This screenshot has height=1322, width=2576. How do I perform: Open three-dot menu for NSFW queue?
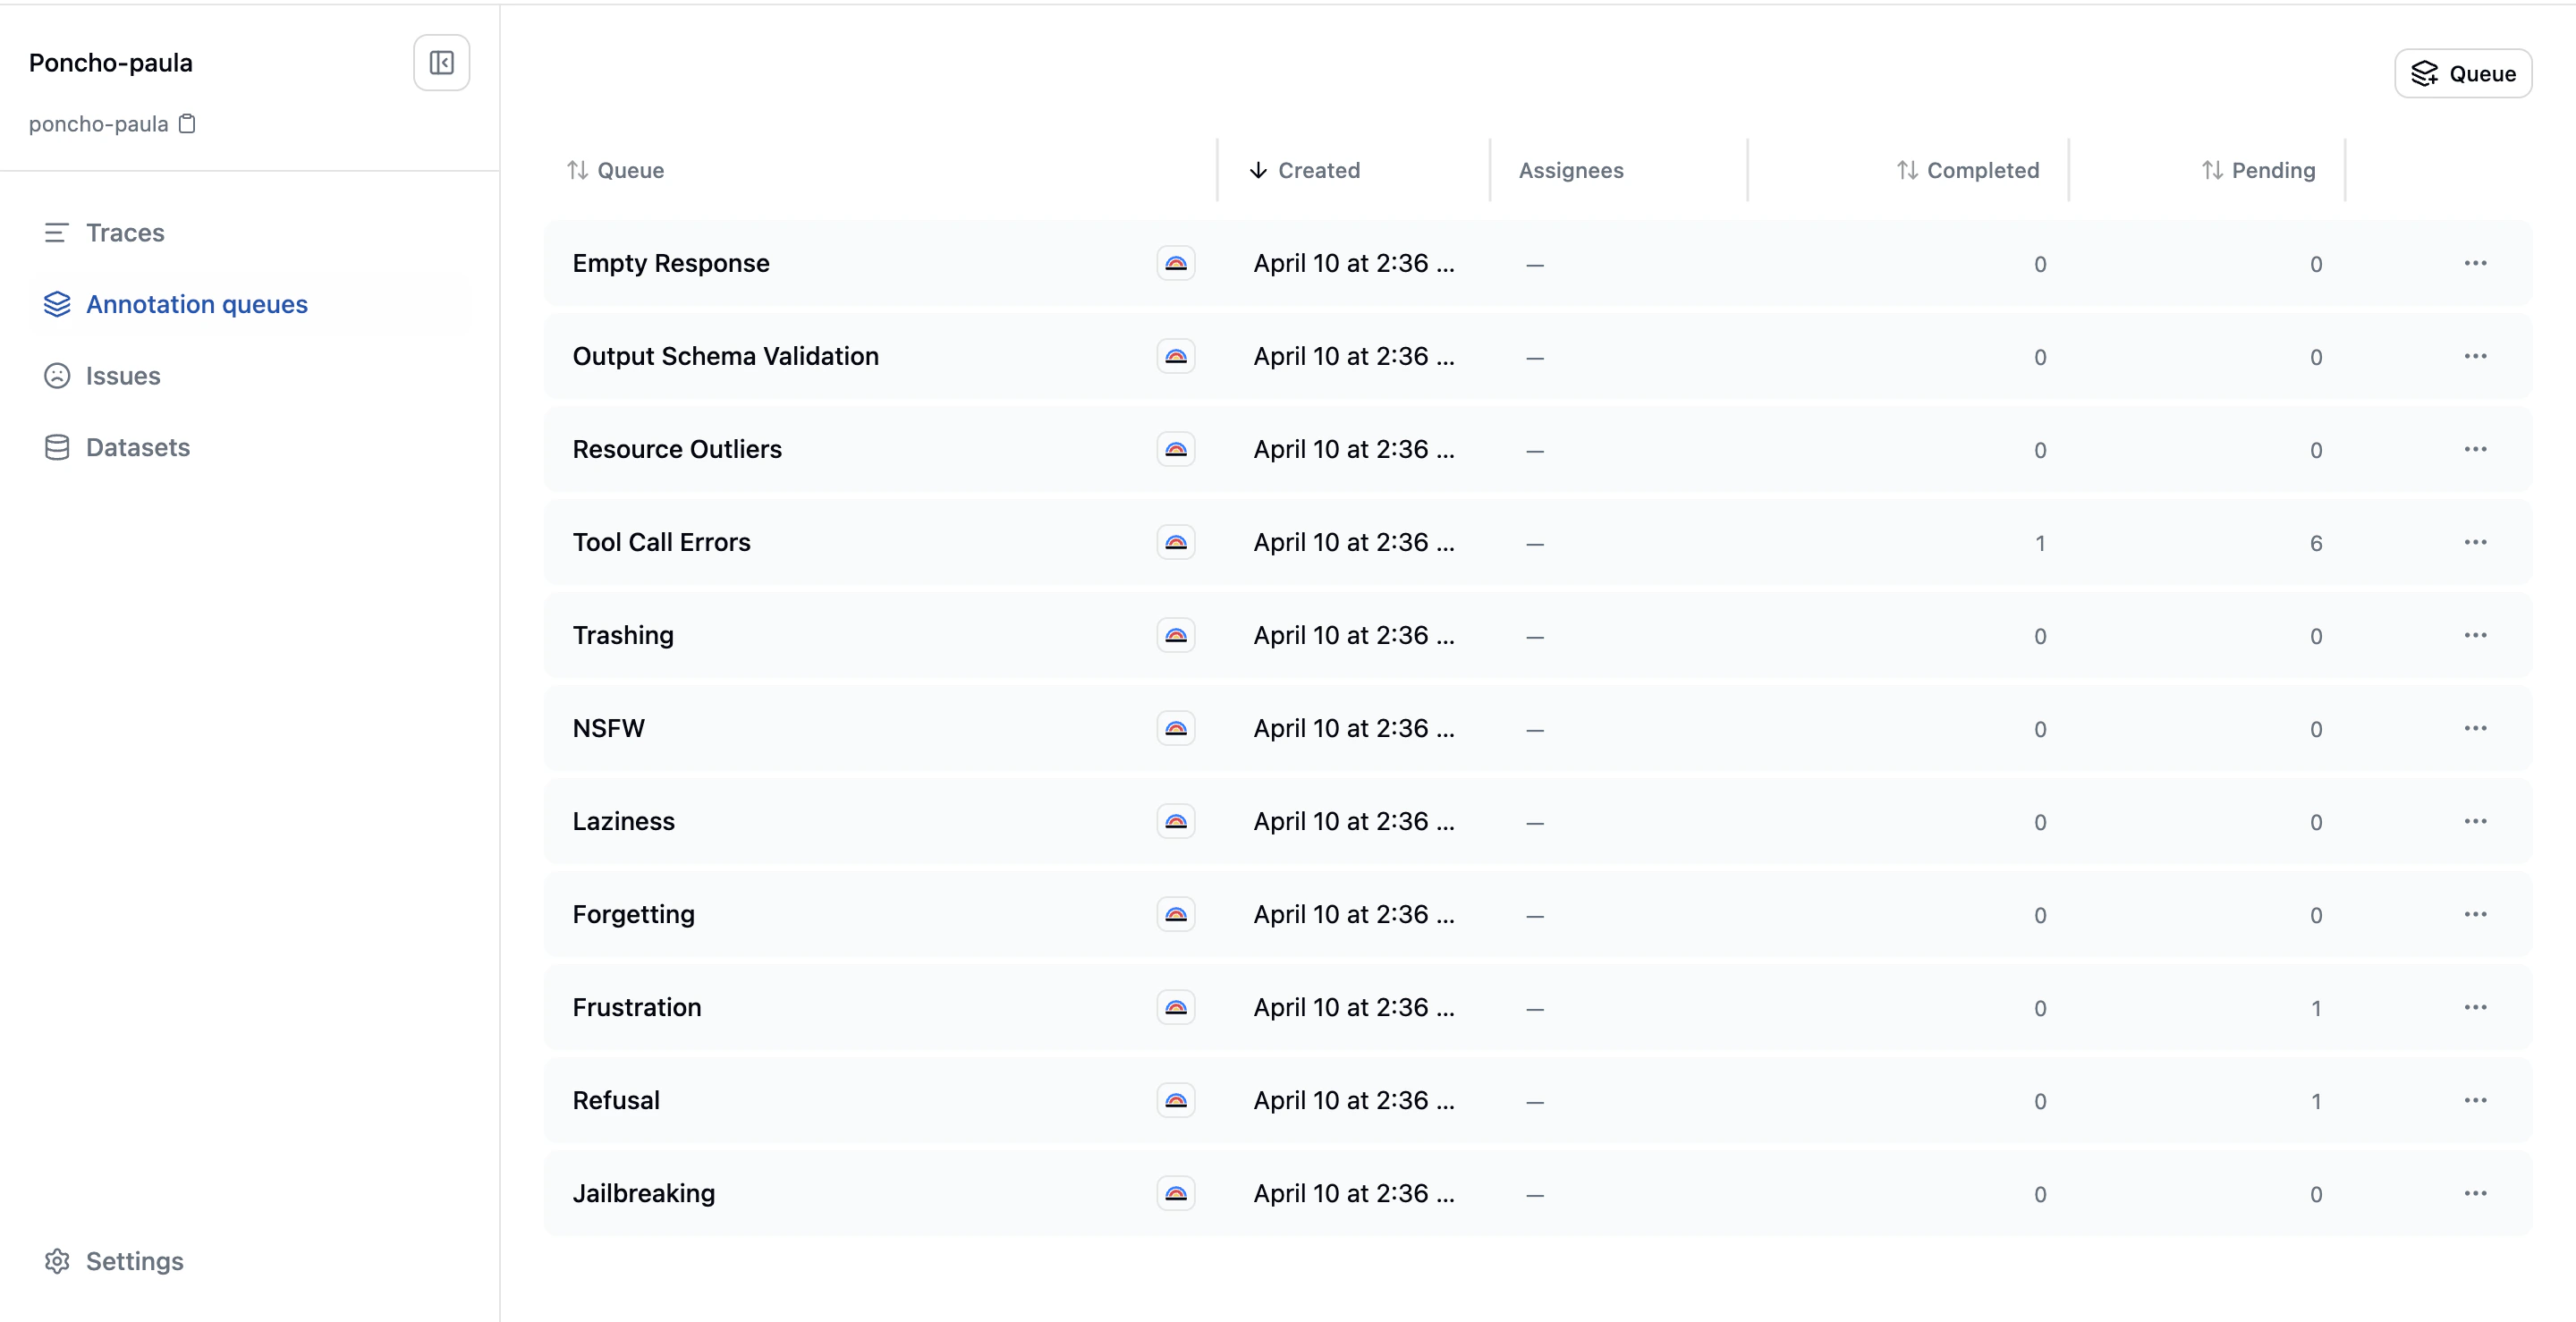click(2475, 728)
